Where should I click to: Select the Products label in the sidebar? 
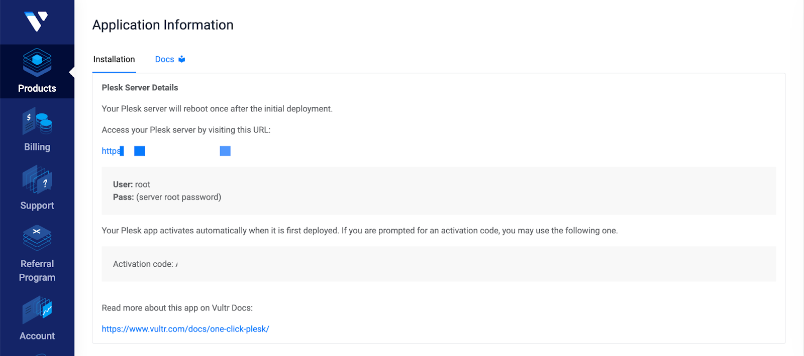[x=37, y=88]
